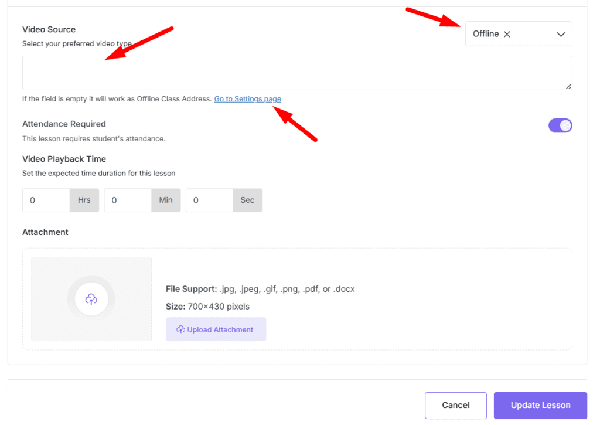This screenshot has height=425, width=600.
Task: Click the resize handle of the address textarea
Action: click(x=568, y=86)
